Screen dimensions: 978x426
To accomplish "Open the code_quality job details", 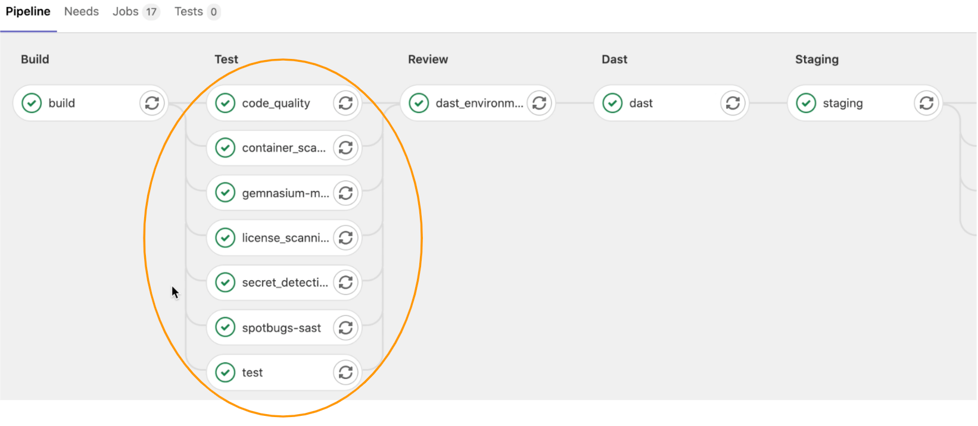I will (276, 104).
